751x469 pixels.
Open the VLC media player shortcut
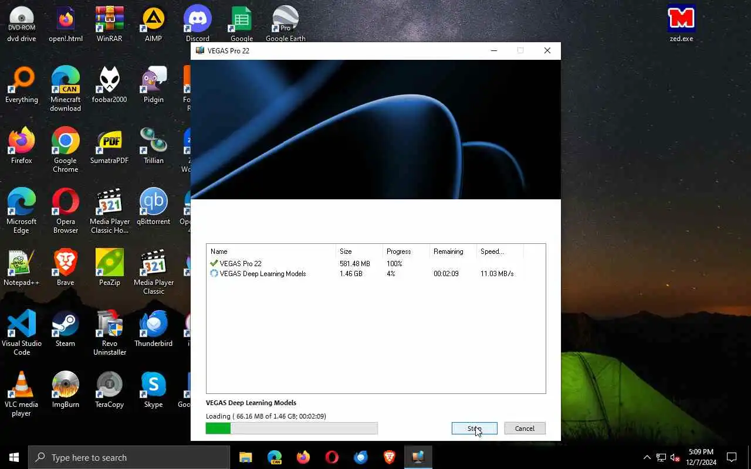[22, 394]
